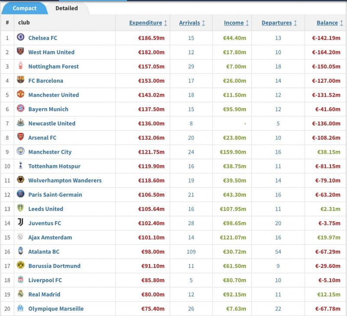The height and width of the screenshot is (316, 347).
Task: Open the Manchester United club link
Action: coord(53,95)
